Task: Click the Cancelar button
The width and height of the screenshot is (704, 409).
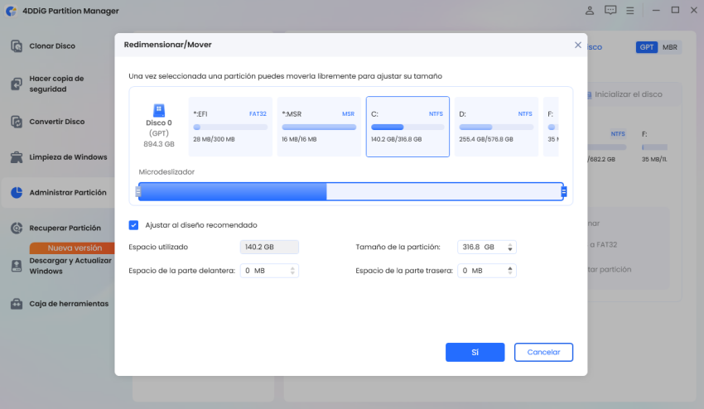Action: pos(543,353)
